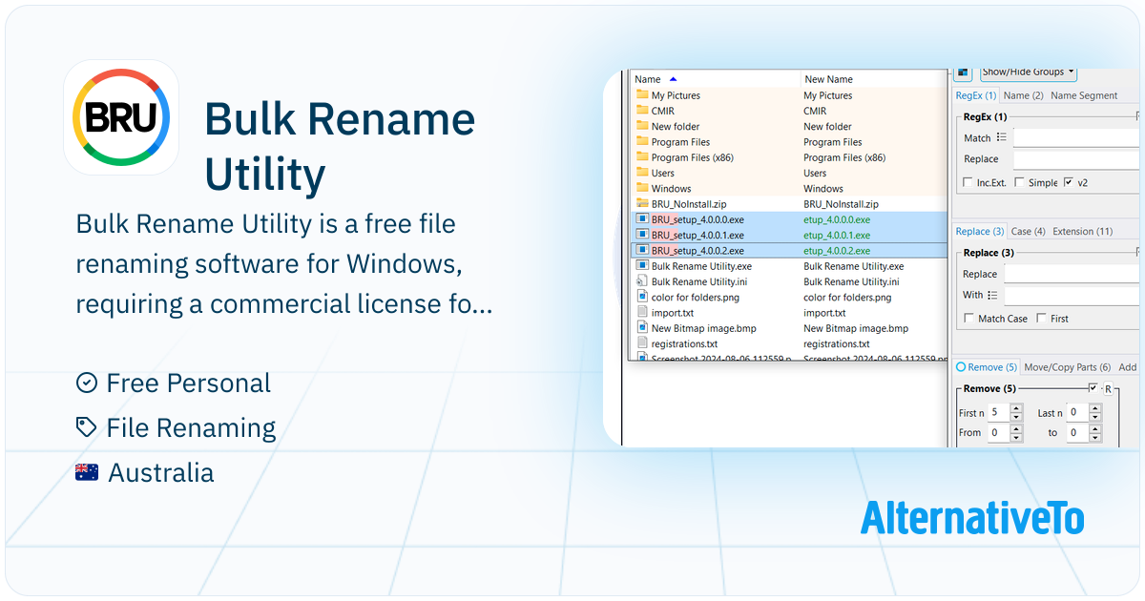Image resolution: width=1145 pixels, height=601 pixels.
Task: Click the RegEx Replace input field
Action: (x=1075, y=159)
